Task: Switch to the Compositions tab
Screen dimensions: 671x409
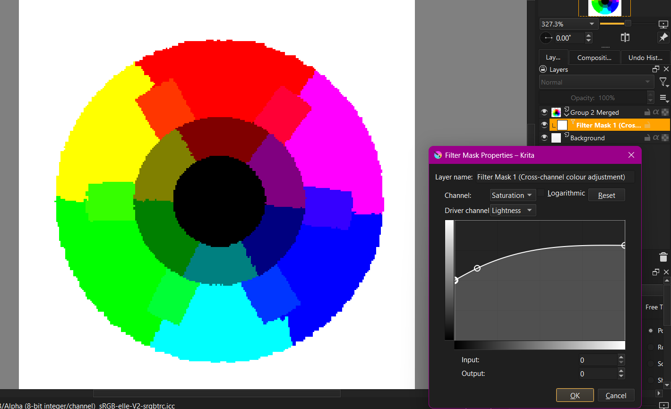Action: [x=594, y=58]
